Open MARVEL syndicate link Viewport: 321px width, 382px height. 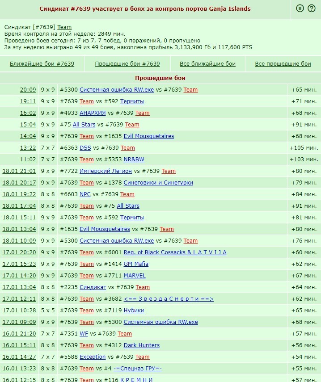[x=135, y=276]
